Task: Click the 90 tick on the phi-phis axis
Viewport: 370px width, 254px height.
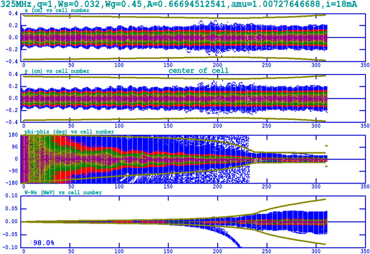Action: 15,147
